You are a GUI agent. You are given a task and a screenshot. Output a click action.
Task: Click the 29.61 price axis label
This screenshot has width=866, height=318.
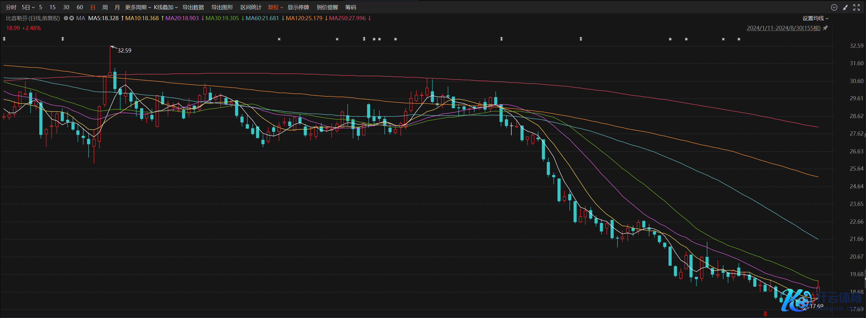(856, 98)
